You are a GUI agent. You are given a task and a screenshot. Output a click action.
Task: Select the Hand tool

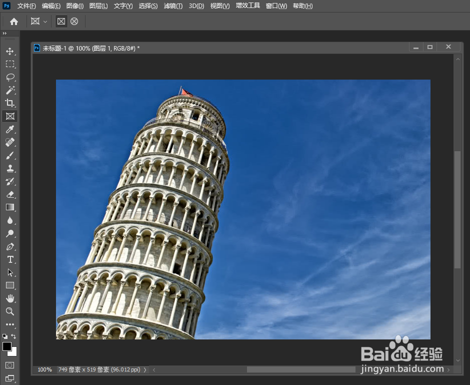click(x=10, y=298)
